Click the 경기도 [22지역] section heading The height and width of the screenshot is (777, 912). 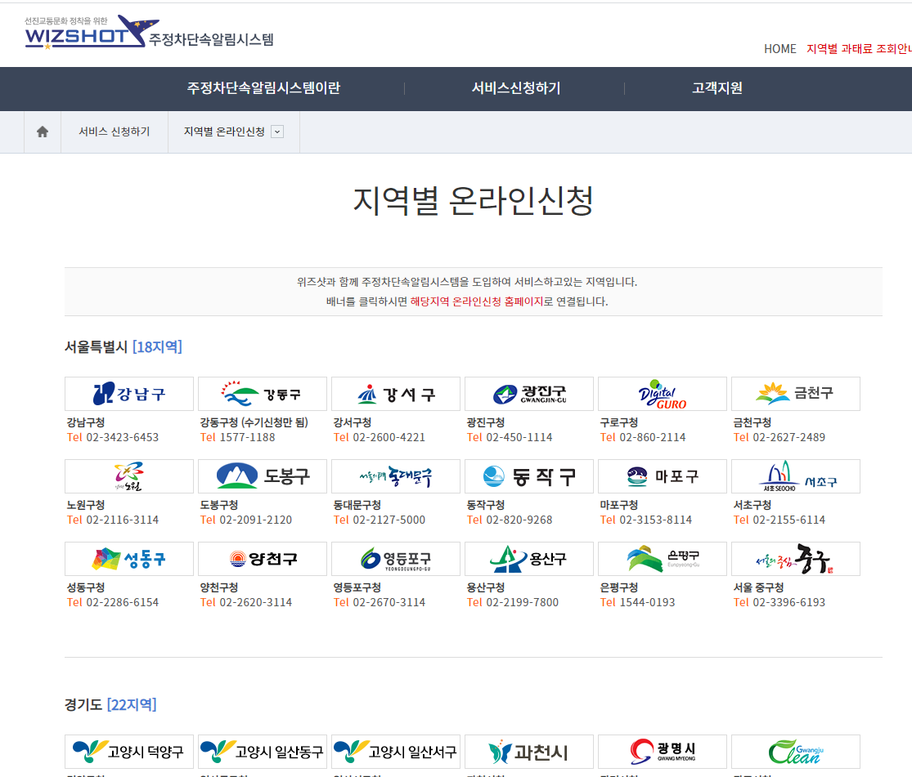(110, 705)
